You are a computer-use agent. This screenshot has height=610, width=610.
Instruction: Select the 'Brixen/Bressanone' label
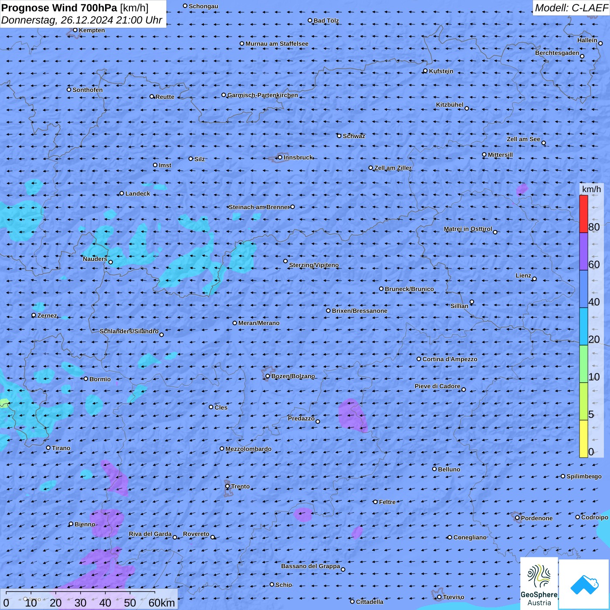point(359,311)
